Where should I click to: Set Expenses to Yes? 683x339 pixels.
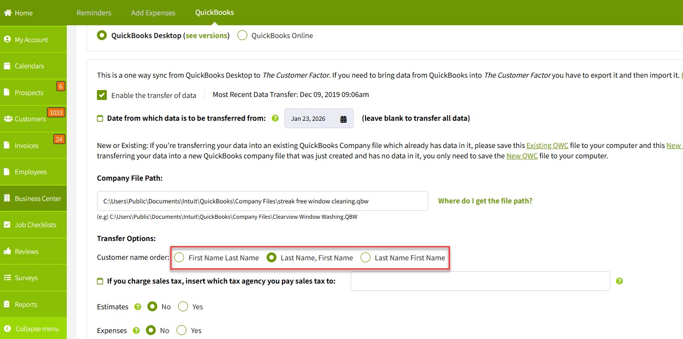pyautogui.click(x=182, y=331)
